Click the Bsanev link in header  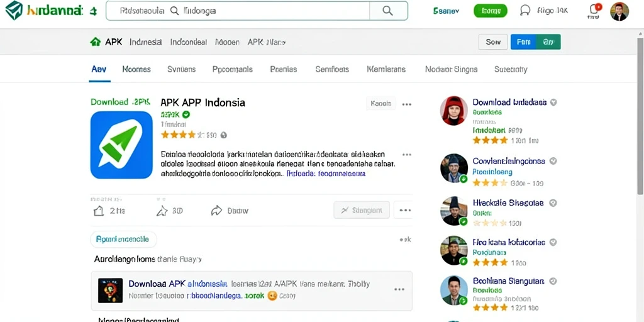tap(446, 11)
